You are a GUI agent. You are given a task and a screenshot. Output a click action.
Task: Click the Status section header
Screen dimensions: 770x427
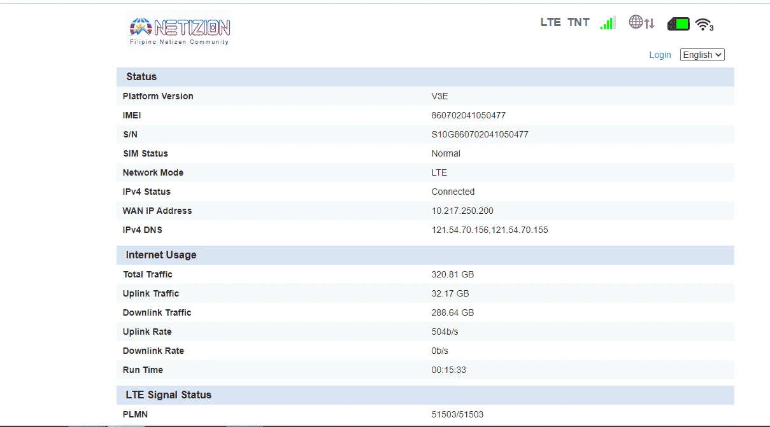425,76
